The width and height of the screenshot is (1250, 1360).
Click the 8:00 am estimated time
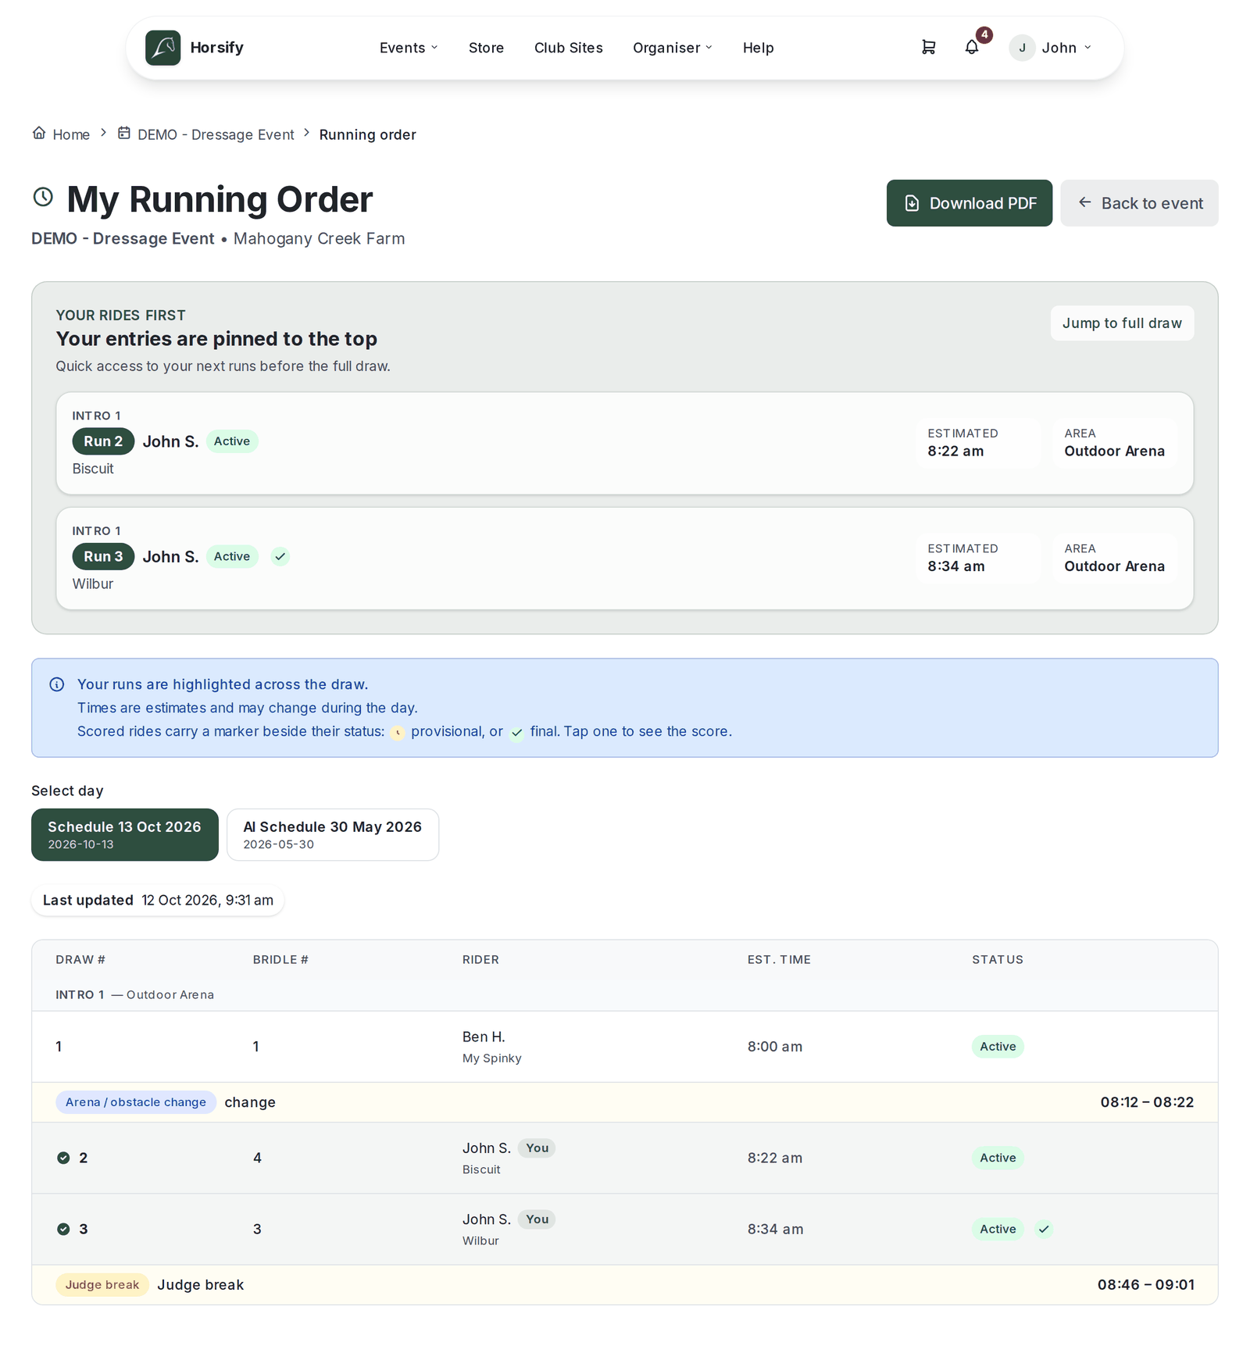(774, 1046)
